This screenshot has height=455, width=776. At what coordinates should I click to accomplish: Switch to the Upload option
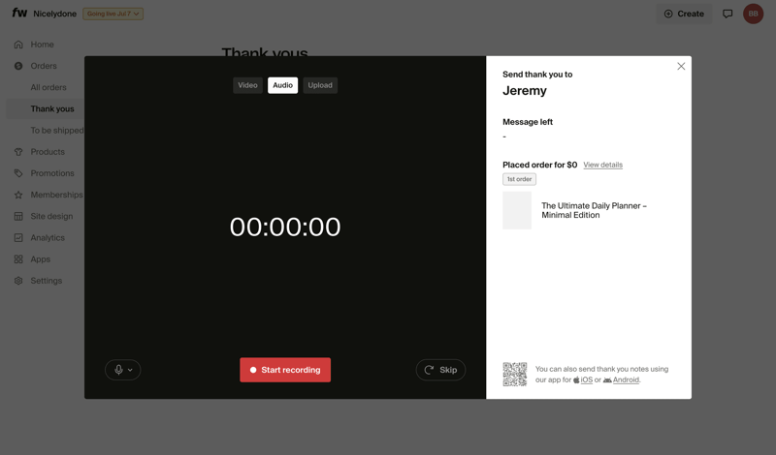coord(320,85)
